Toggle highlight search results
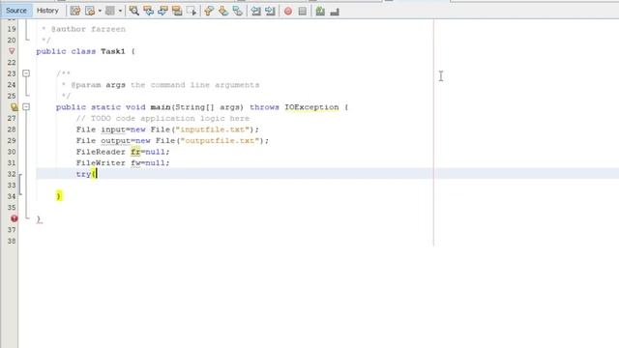The width and height of the screenshot is (619, 348). (x=177, y=11)
